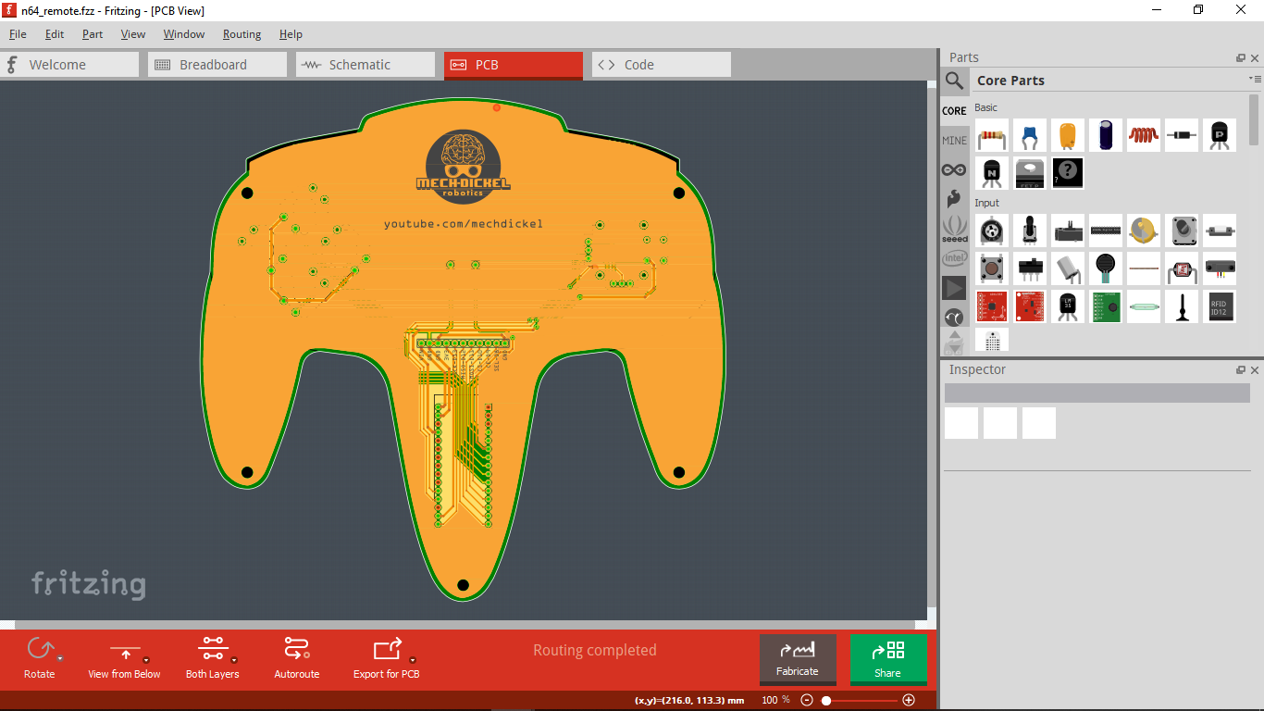Pick the FET power transistor part
This screenshot has width=1264, height=711.
[1030, 173]
